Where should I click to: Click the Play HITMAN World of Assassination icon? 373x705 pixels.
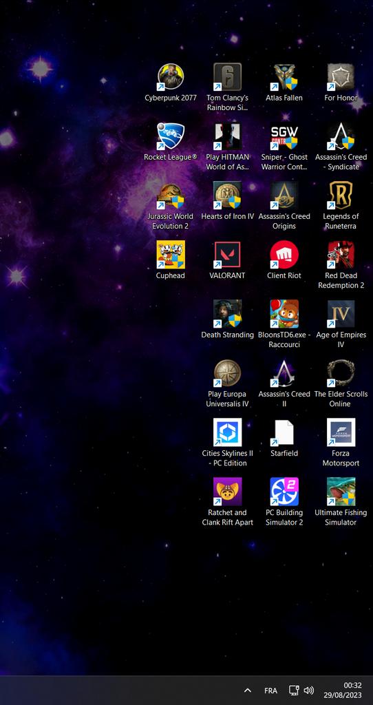pos(227,136)
